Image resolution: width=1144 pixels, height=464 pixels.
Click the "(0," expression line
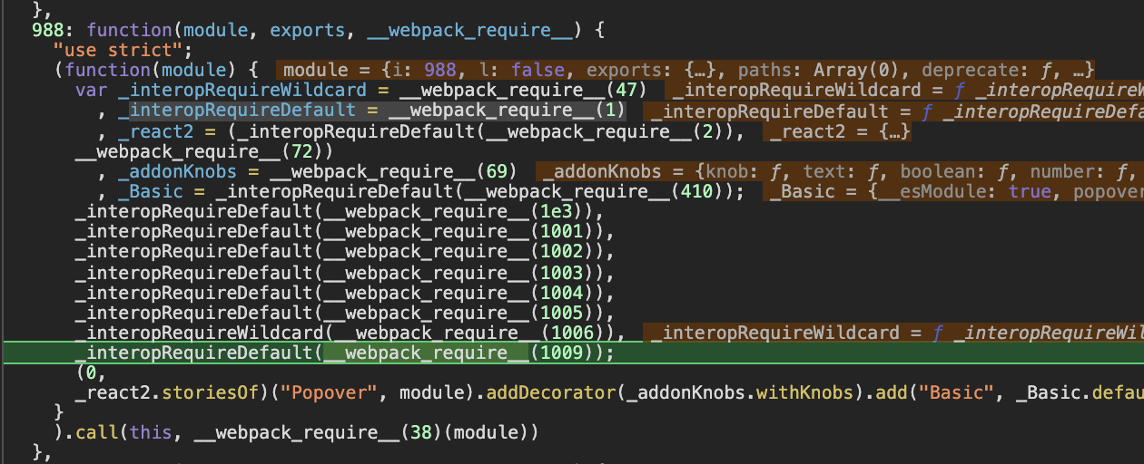point(92,372)
